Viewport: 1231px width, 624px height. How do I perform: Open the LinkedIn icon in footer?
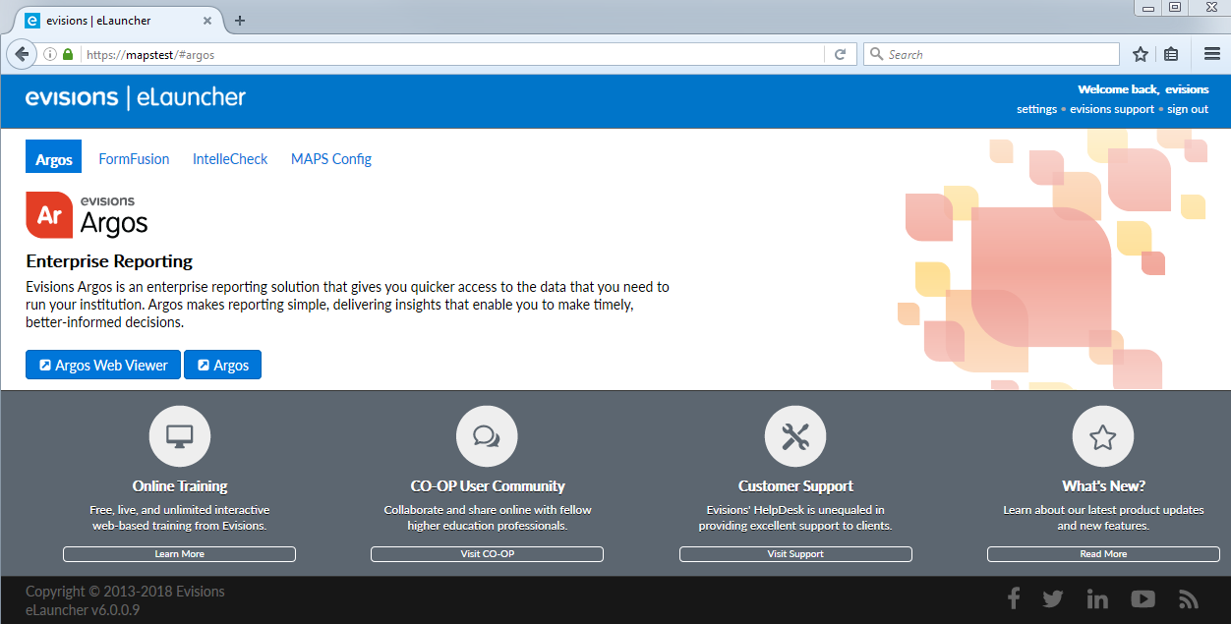[x=1097, y=598]
